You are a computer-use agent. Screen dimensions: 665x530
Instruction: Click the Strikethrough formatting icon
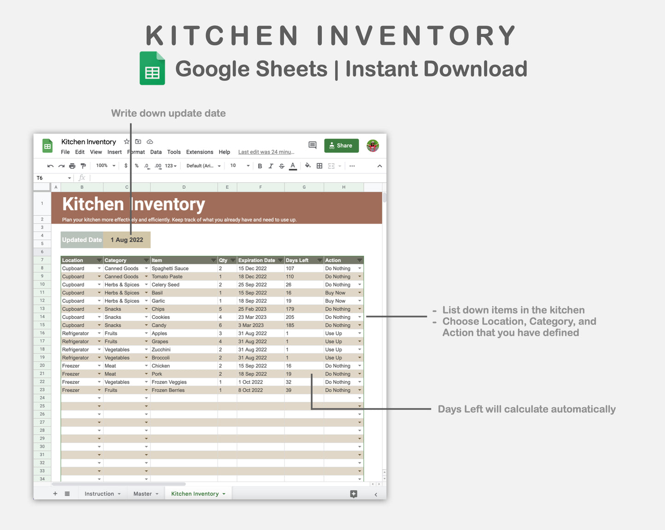282,166
